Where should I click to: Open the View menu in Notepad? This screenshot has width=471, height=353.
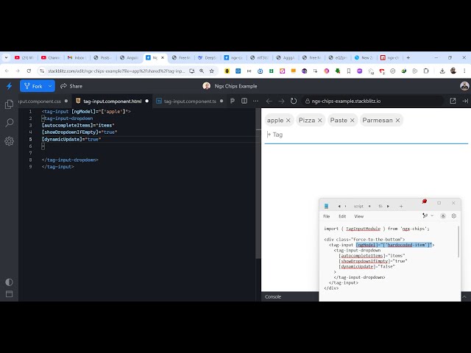coord(358,216)
